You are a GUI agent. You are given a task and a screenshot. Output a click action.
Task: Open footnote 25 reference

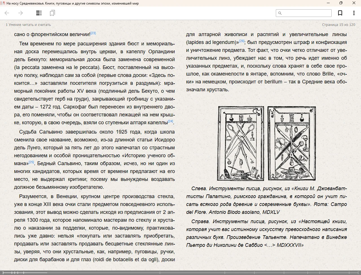pos(31,162)
